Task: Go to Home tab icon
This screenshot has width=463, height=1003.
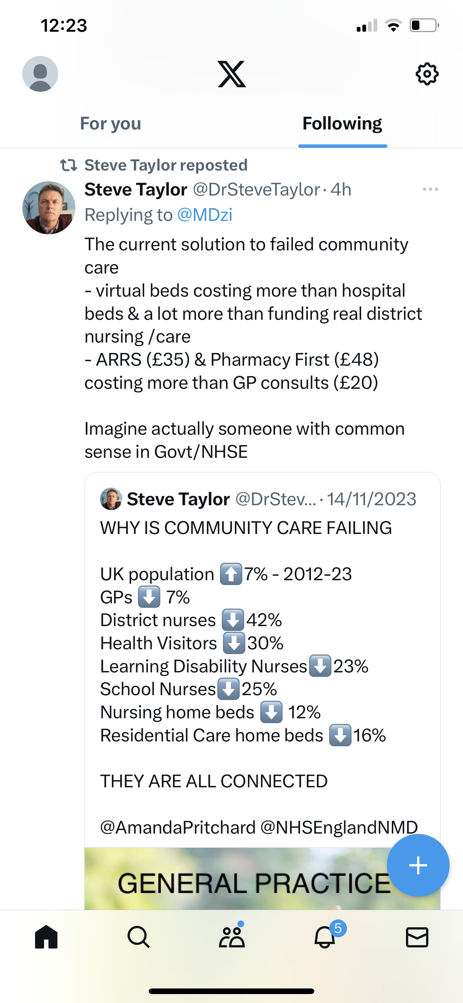Action: 46,937
